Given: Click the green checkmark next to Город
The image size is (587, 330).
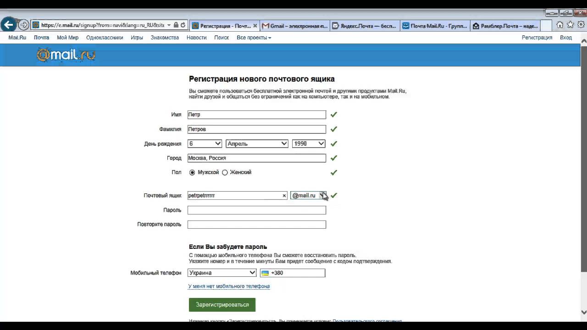Looking at the screenshot, I should click(x=334, y=158).
